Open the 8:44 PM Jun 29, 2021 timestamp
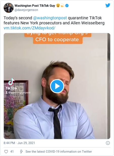This screenshot has width=114, height=156. coord(19,143)
